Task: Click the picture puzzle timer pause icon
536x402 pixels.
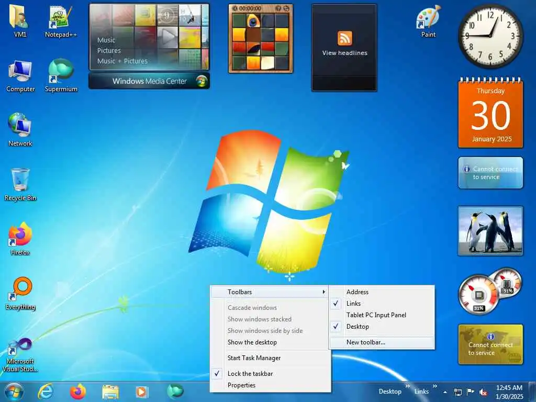Action: click(x=235, y=8)
